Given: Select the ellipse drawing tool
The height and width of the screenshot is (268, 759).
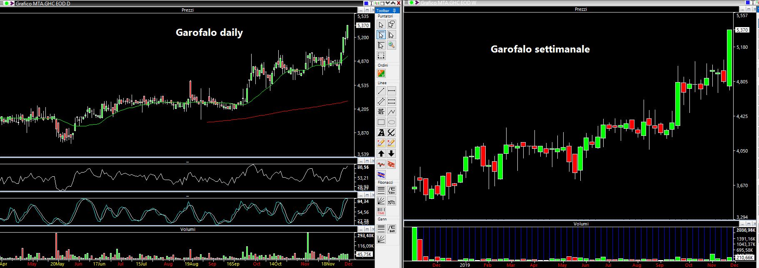Looking at the screenshot, I should [391, 122].
